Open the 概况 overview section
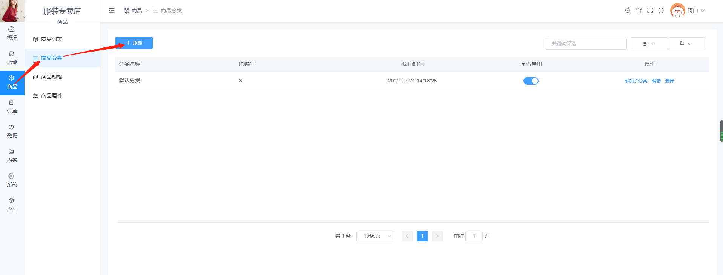 click(x=12, y=34)
